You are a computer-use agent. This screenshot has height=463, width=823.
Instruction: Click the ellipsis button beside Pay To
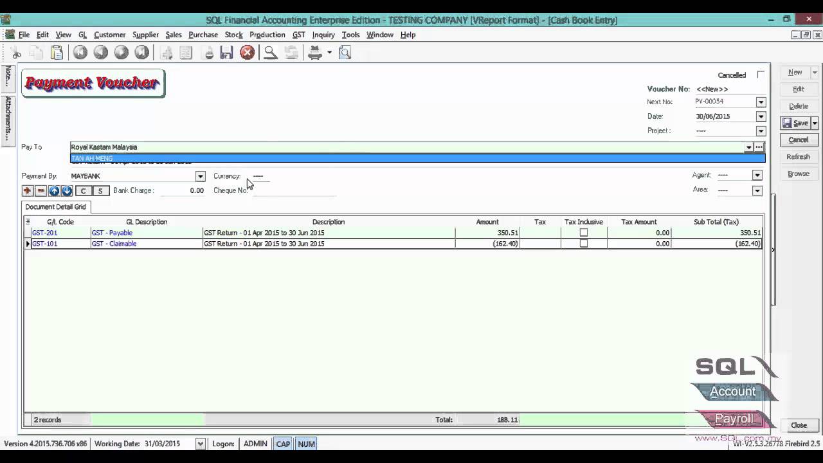coord(759,147)
